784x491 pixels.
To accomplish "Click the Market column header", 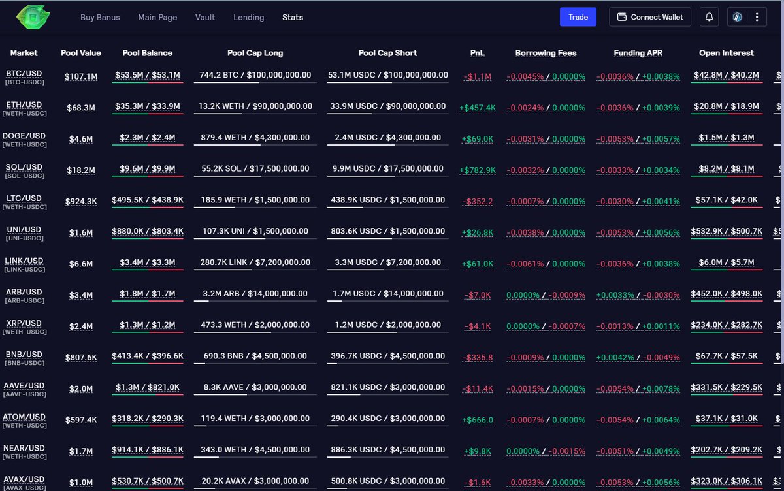I will (24, 53).
